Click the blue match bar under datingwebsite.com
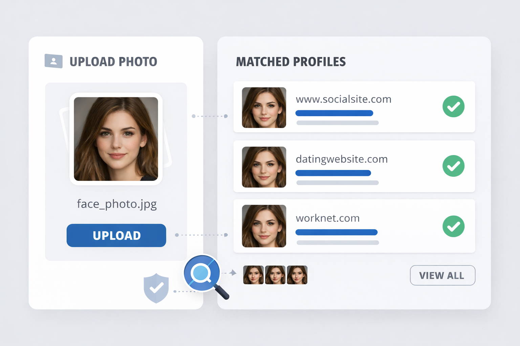Viewport: 520px width, 346px height. coord(333,173)
